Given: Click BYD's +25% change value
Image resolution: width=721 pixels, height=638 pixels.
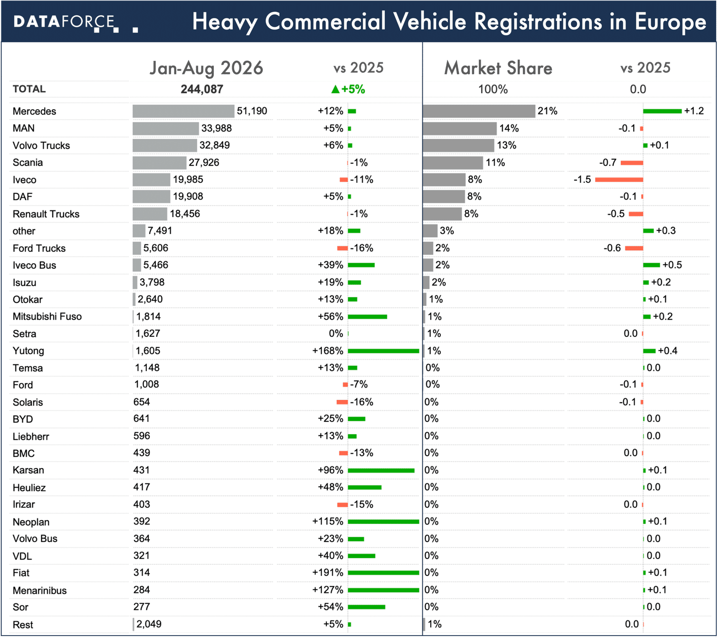Looking at the screenshot, I should (x=331, y=419).
